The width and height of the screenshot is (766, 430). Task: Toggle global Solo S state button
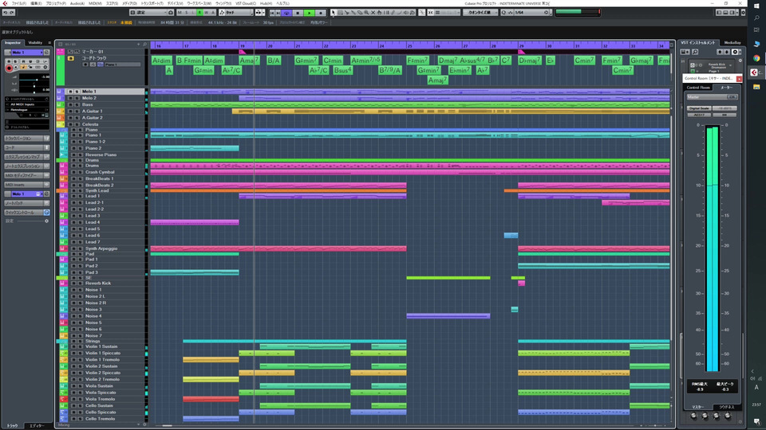[x=186, y=13]
